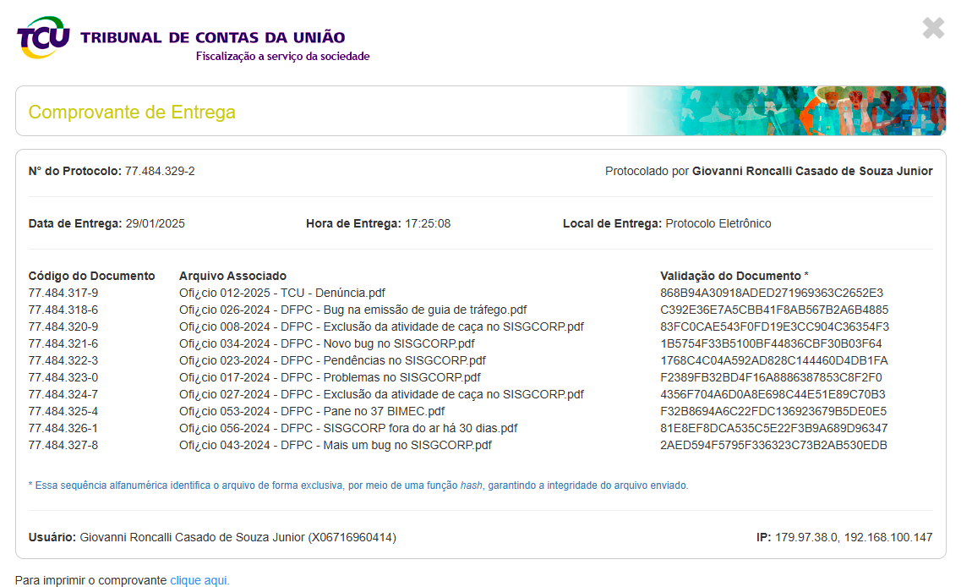This screenshot has width=961, height=587.
Task: Select document code 77.484.317-9
Action: coord(63,293)
